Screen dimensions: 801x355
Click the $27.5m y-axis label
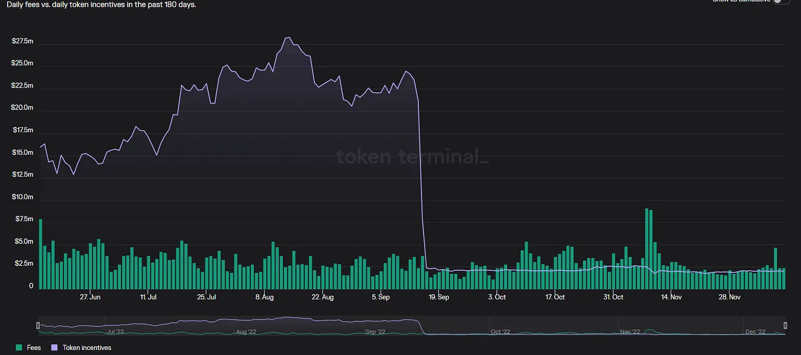tap(23, 41)
